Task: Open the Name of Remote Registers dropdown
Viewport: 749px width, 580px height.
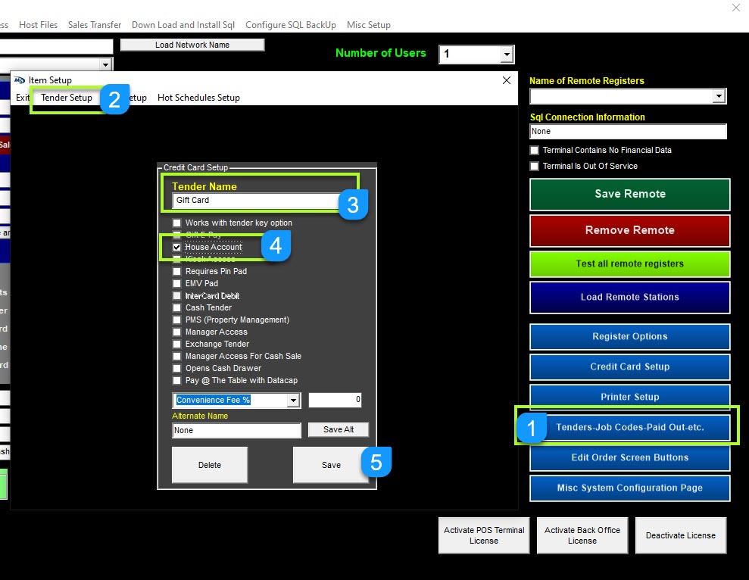Action: pos(719,96)
